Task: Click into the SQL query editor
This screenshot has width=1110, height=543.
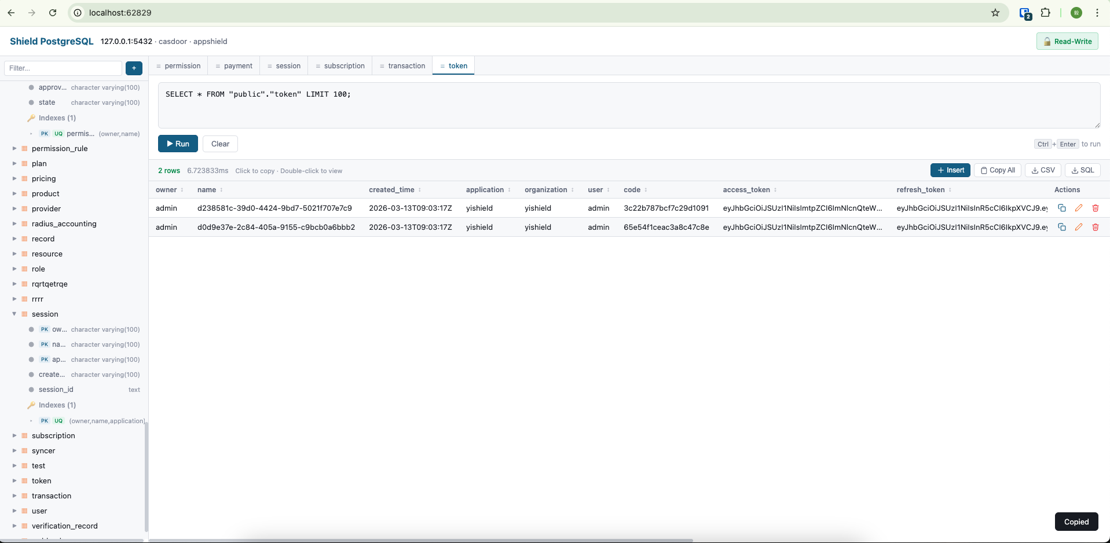Action: coord(629,105)
